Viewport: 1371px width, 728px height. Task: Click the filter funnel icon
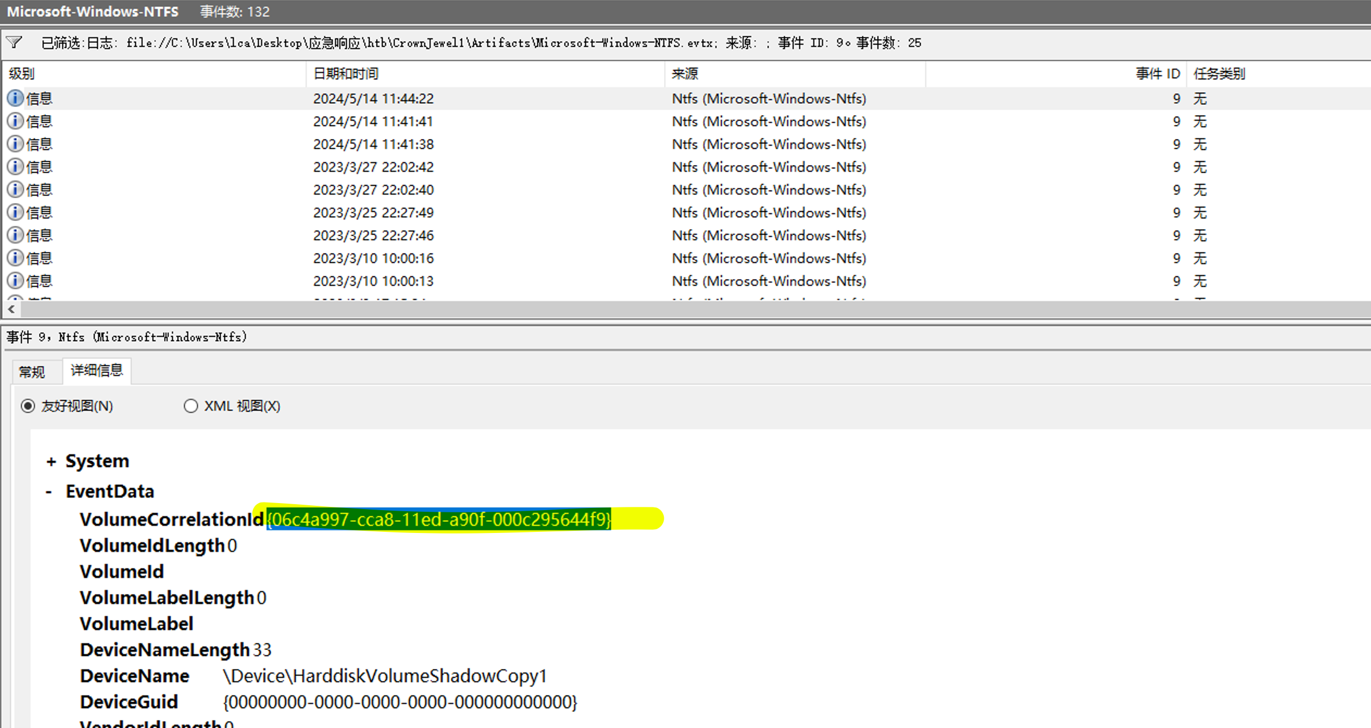tap(14, 42)
